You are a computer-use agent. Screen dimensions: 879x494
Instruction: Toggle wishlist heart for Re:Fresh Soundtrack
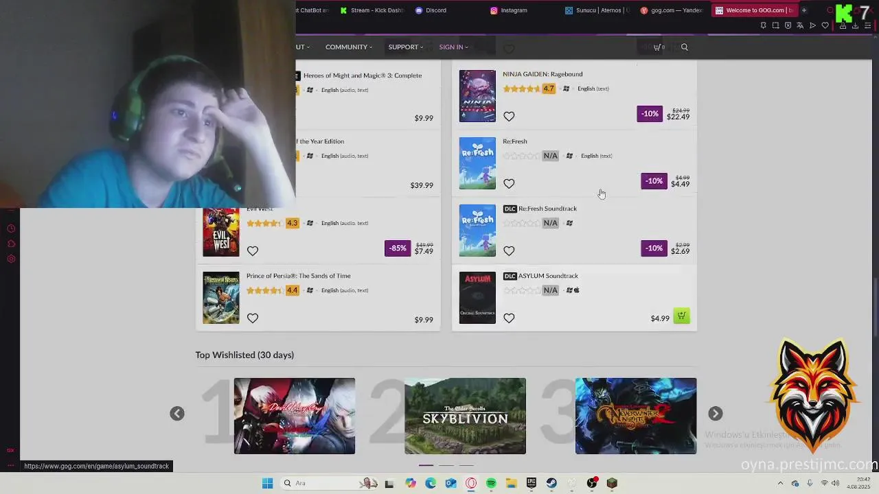pyautogui.click(x=509, y=251)
